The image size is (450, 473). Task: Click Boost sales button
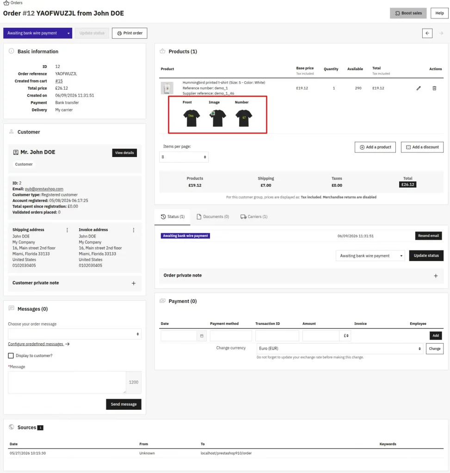[x=408, y=13]
